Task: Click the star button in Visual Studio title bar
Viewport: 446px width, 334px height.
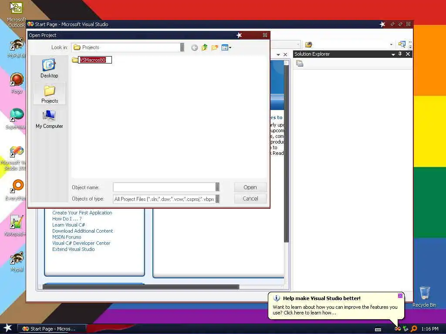Action: (382, 24)
